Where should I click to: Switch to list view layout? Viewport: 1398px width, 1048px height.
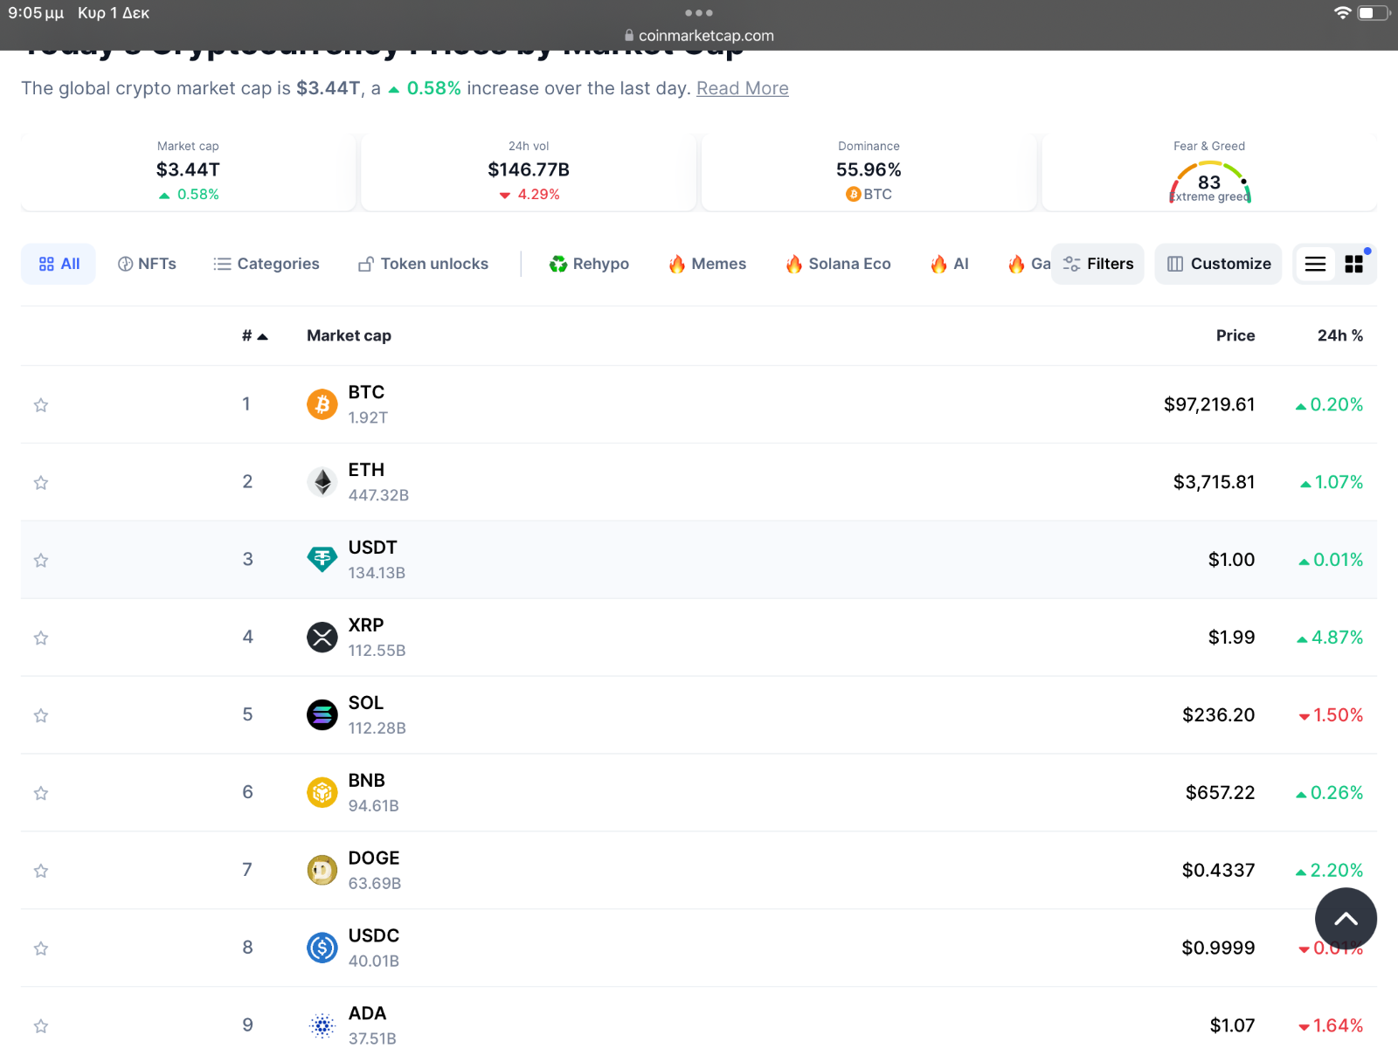(1315, 264)
